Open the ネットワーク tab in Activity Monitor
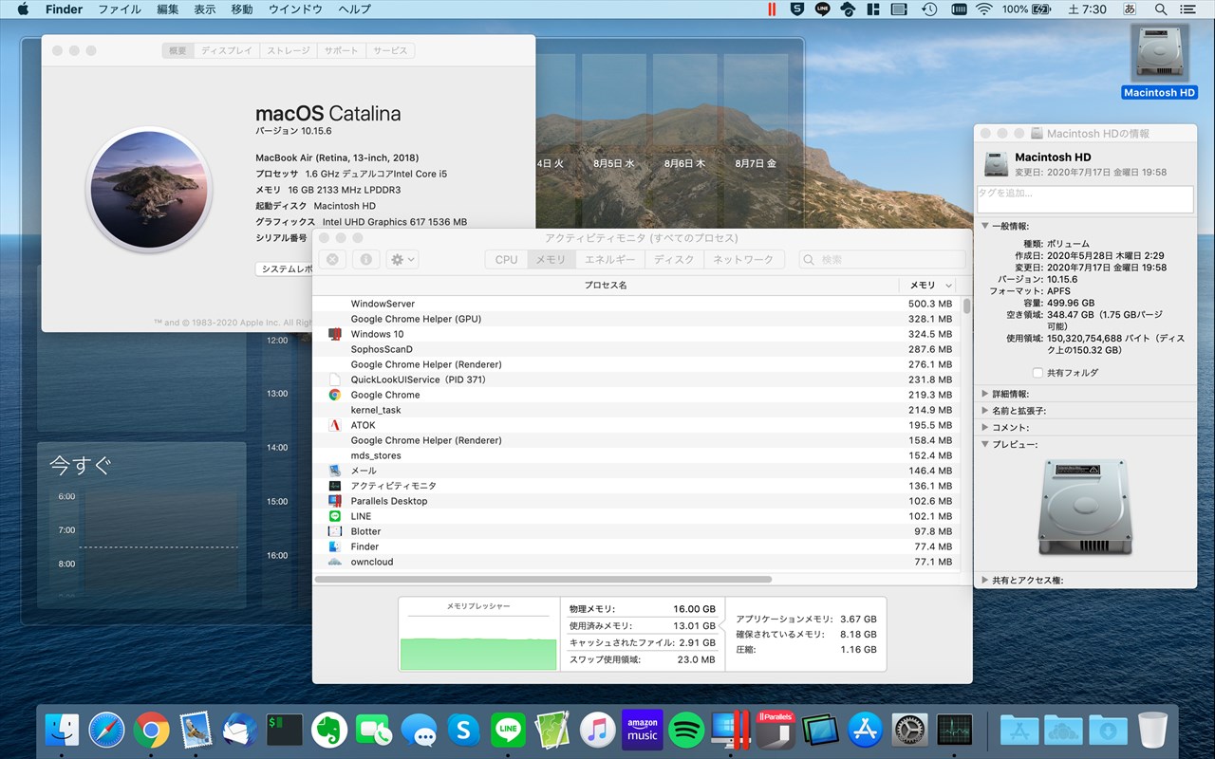Screen dimensions: 1215x759 743,259
